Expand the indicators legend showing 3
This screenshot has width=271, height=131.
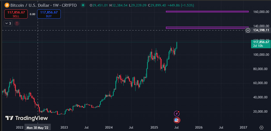pos(8,23)
